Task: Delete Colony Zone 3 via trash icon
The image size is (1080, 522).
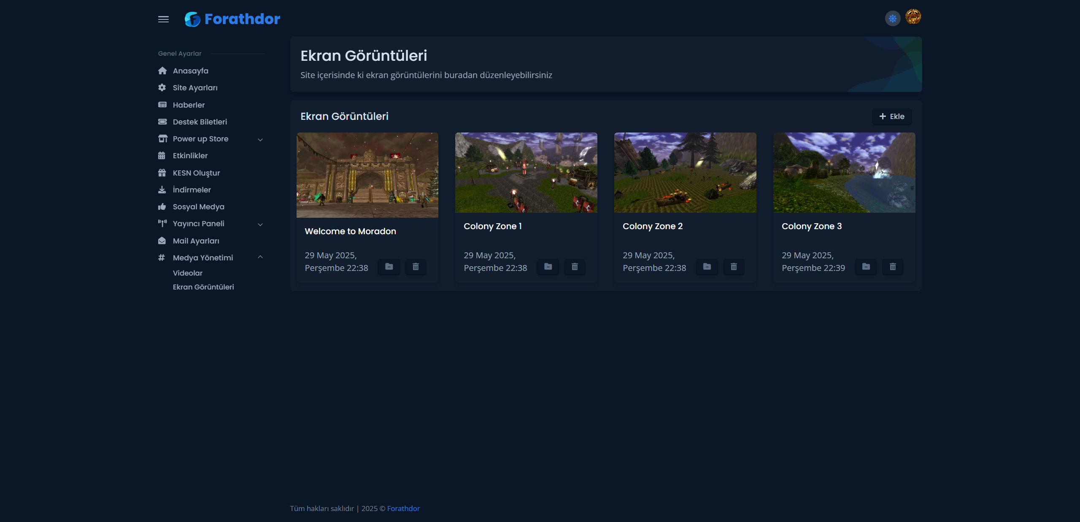Action: point(893,267)
